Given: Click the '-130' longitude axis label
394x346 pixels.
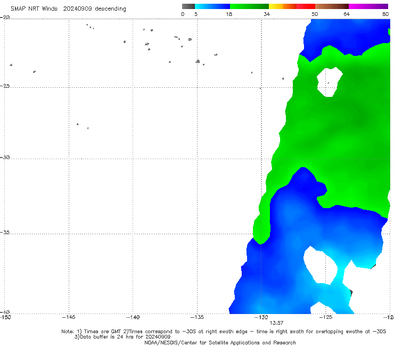Looking at the screenshot, I should tap(261, 317).
